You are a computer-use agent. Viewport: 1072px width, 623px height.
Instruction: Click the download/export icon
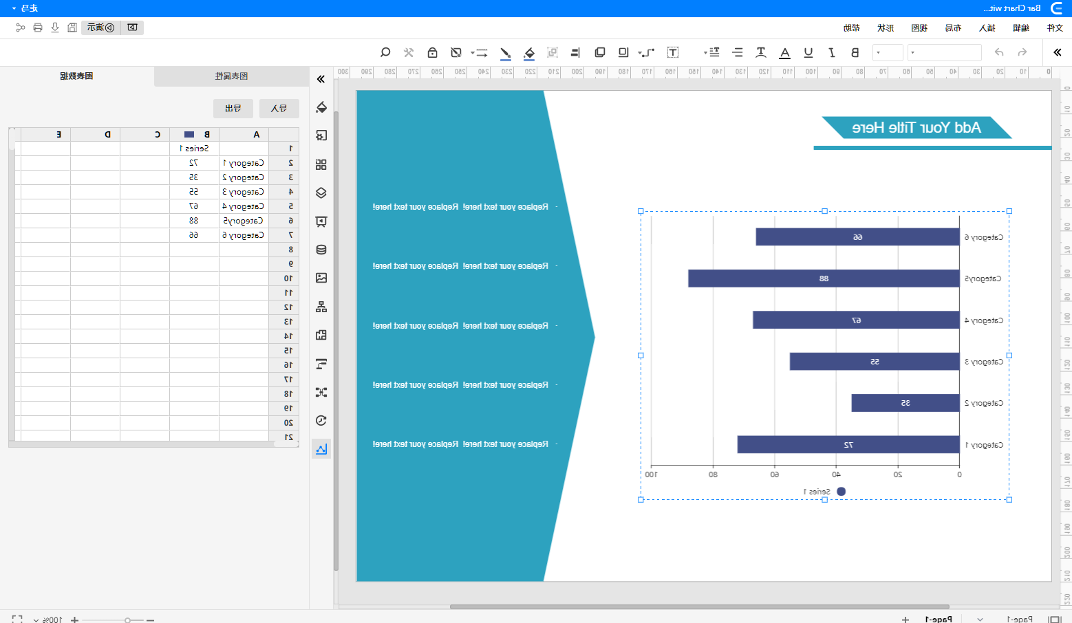pyautogui.click(x=55, y=28)
